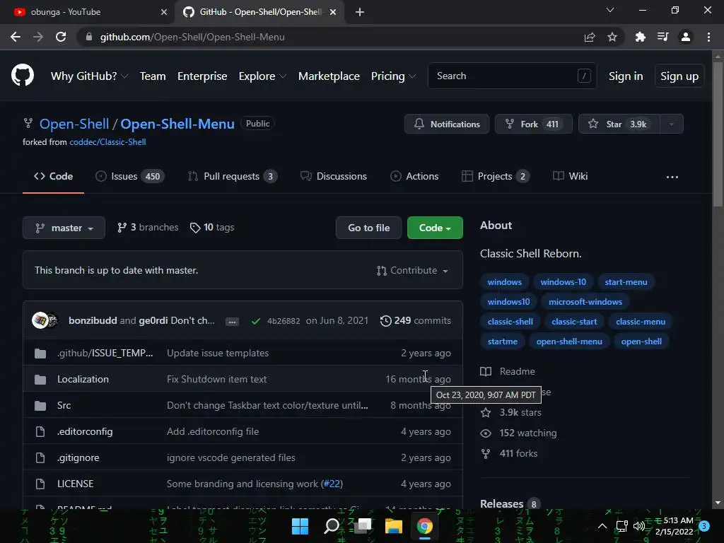Open Windows taskbar search
This screenshot has width=724, height=543.
click(332, 526)
